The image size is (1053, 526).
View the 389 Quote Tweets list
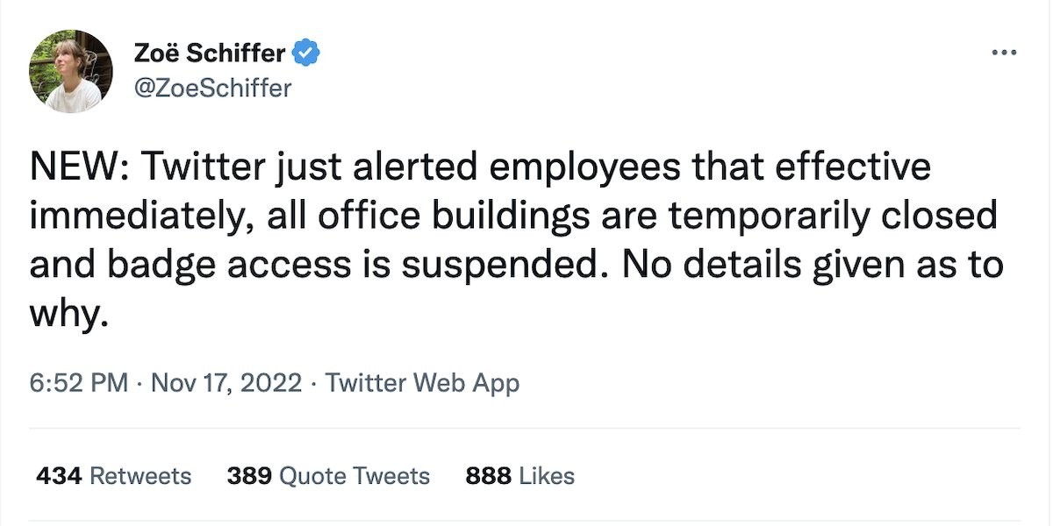328,476
